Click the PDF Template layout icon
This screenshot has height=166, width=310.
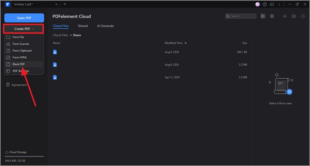[8, 71]
